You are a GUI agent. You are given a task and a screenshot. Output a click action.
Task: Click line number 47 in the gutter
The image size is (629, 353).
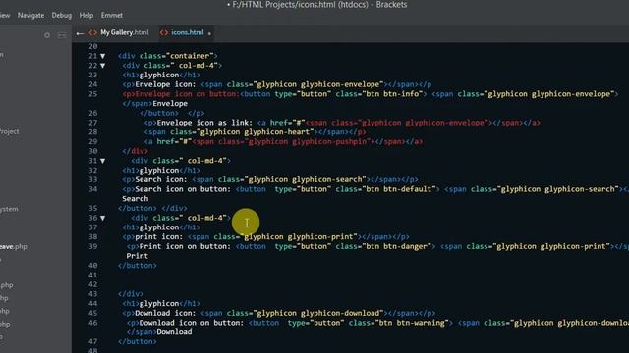click(x=93, y=342)
